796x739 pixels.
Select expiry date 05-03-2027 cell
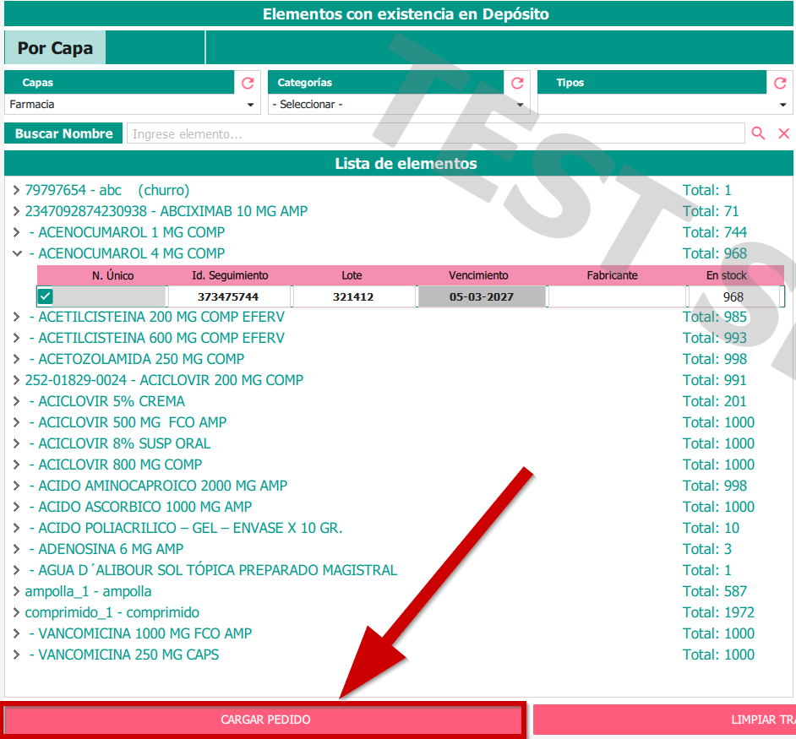[482, 296]
